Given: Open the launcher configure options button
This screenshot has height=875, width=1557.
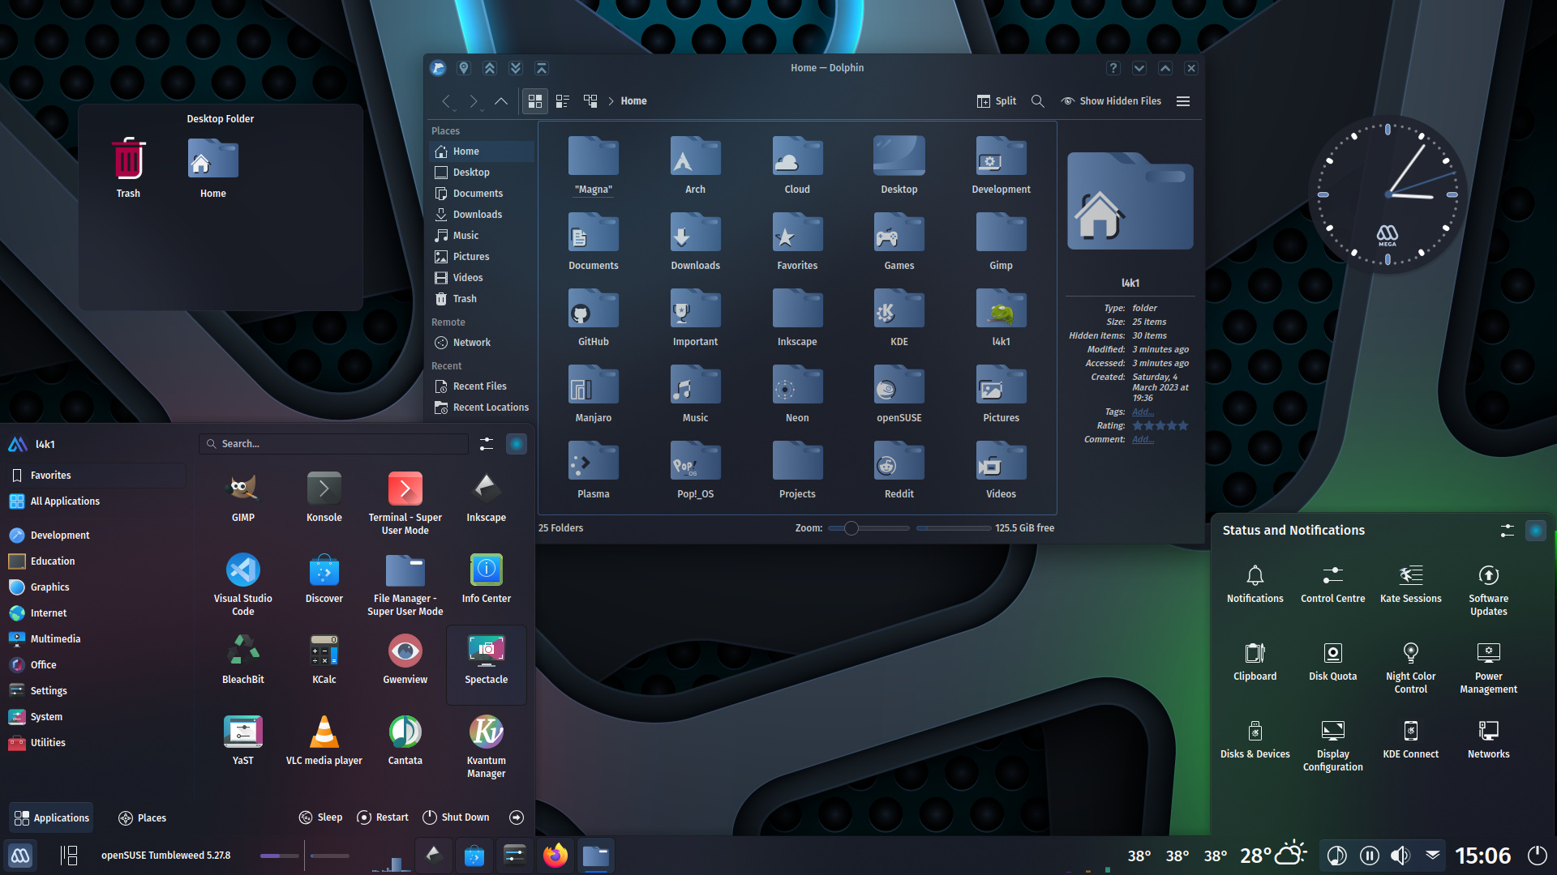Looking at the screenshot, I should tap(487, 444).
